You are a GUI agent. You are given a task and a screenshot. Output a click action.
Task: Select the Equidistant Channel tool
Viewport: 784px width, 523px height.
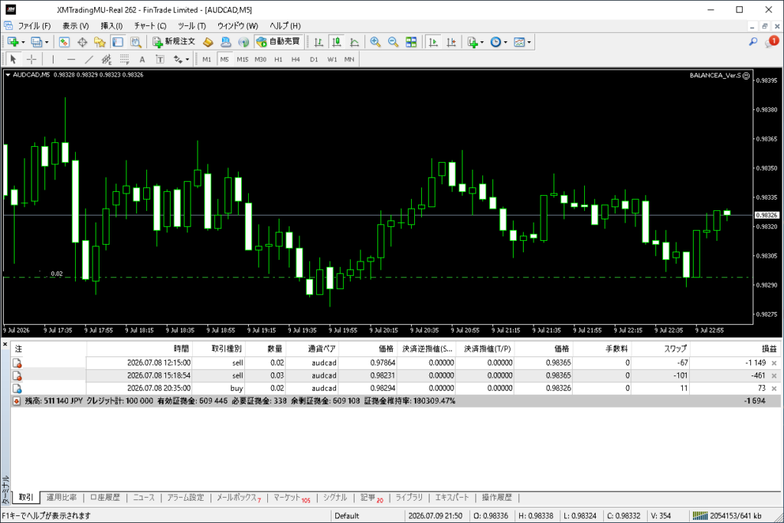click(x=106, y=60)
